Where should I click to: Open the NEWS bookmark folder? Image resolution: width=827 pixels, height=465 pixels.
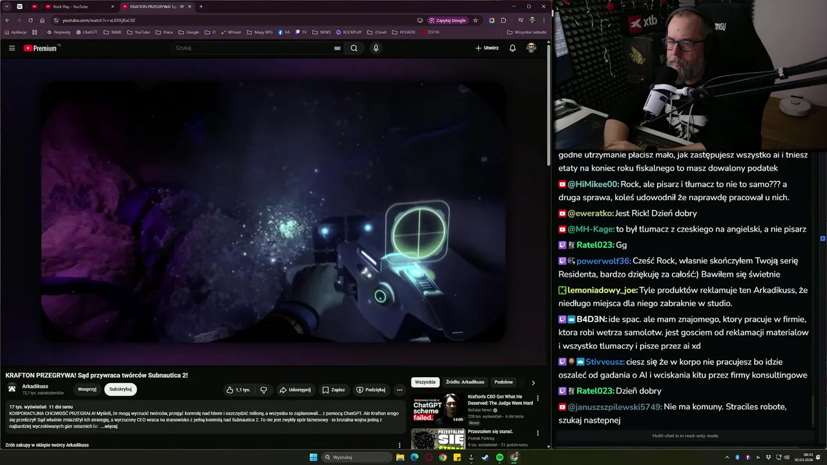[x=322, y=32]
